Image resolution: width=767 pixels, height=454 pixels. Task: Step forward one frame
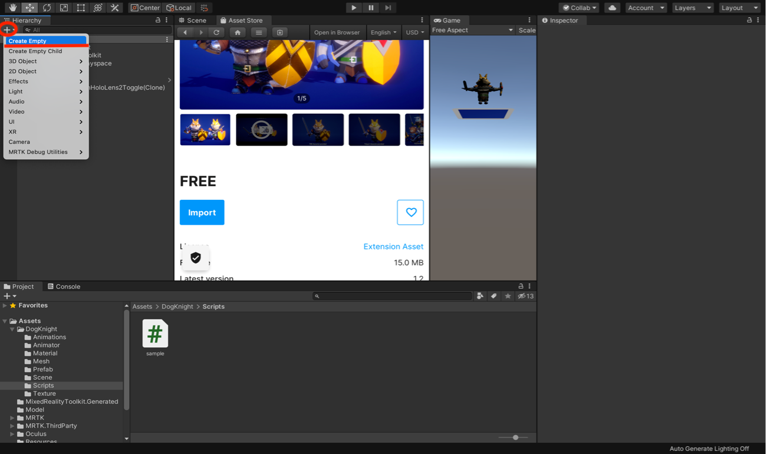tap(388, 8)
